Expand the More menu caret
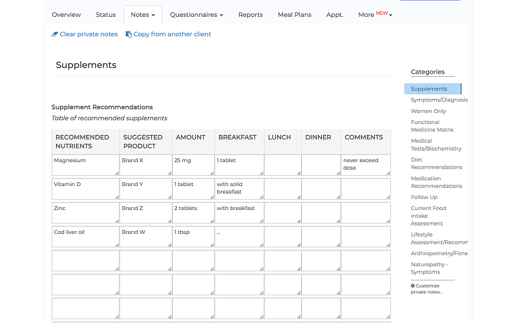 [391, 15]
